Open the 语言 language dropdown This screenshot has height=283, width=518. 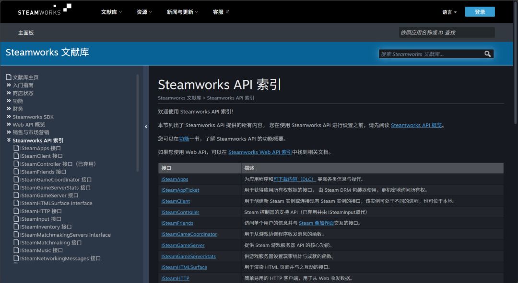(x=449, y=12)
